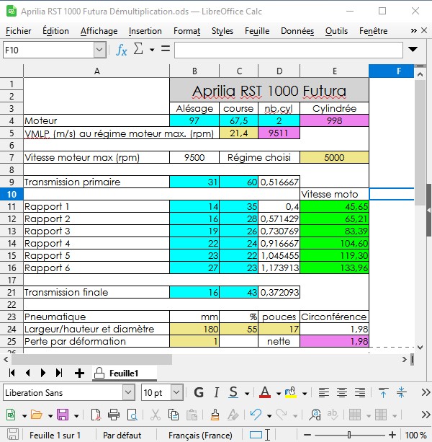Open a file with the folder icon
Screen dimensions: 432x442
pos(37,415)
